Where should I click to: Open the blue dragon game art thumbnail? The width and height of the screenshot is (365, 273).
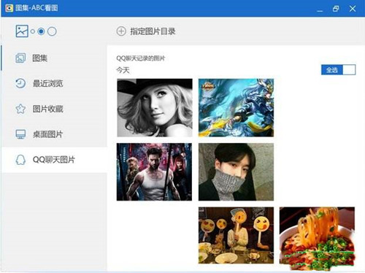(x=236, y=107)
